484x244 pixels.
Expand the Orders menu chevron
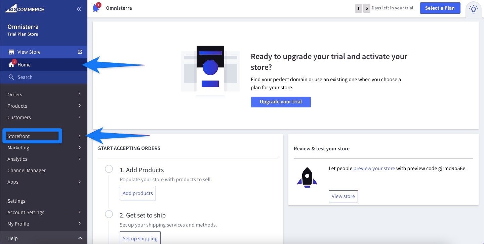80,94
